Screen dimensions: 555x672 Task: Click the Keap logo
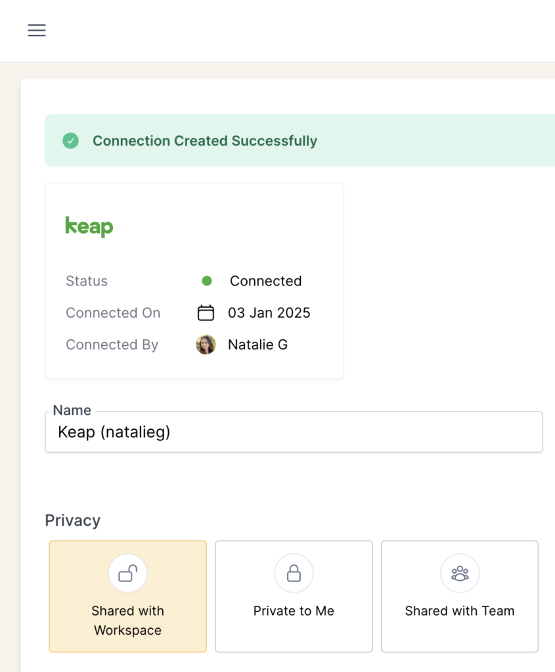click(x=89, y=226)
